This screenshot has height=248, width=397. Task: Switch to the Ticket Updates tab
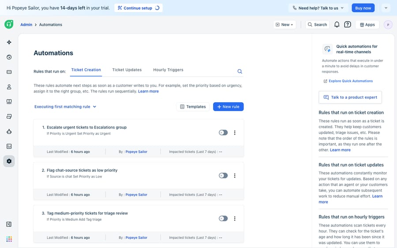point(127,70)
